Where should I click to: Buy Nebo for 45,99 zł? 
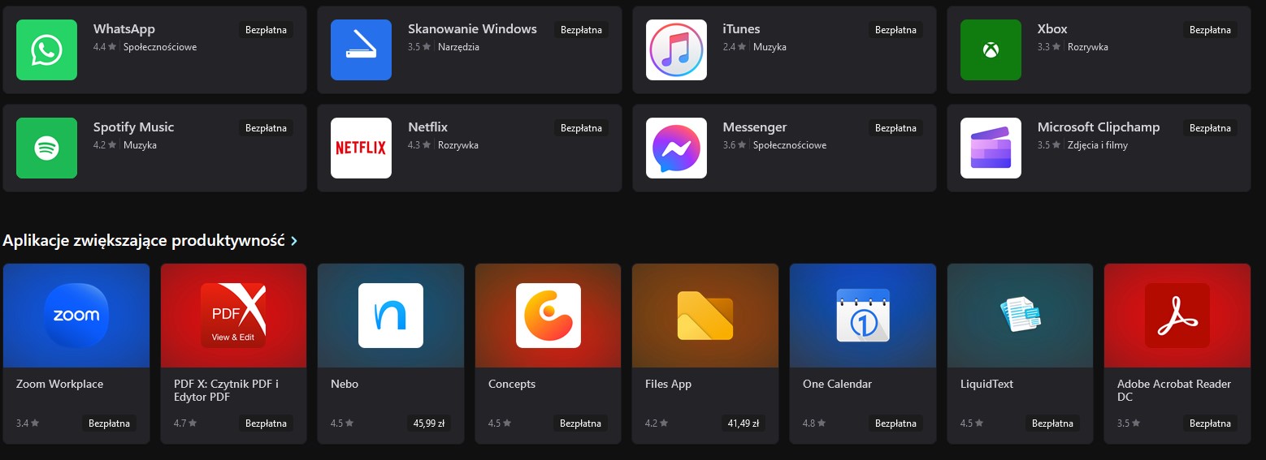pos(429,423)
